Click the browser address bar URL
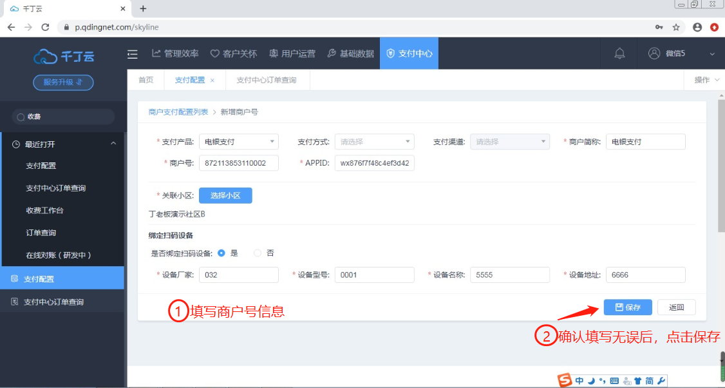This screenshot has height=388, width=725. coord(117,27)
